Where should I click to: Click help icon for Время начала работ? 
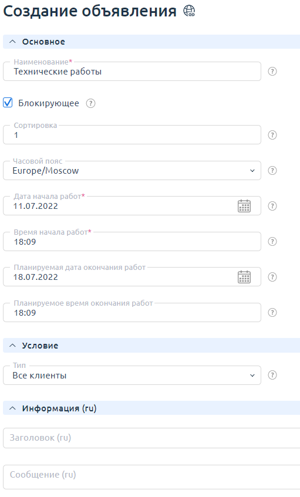(x=272, y=242)
